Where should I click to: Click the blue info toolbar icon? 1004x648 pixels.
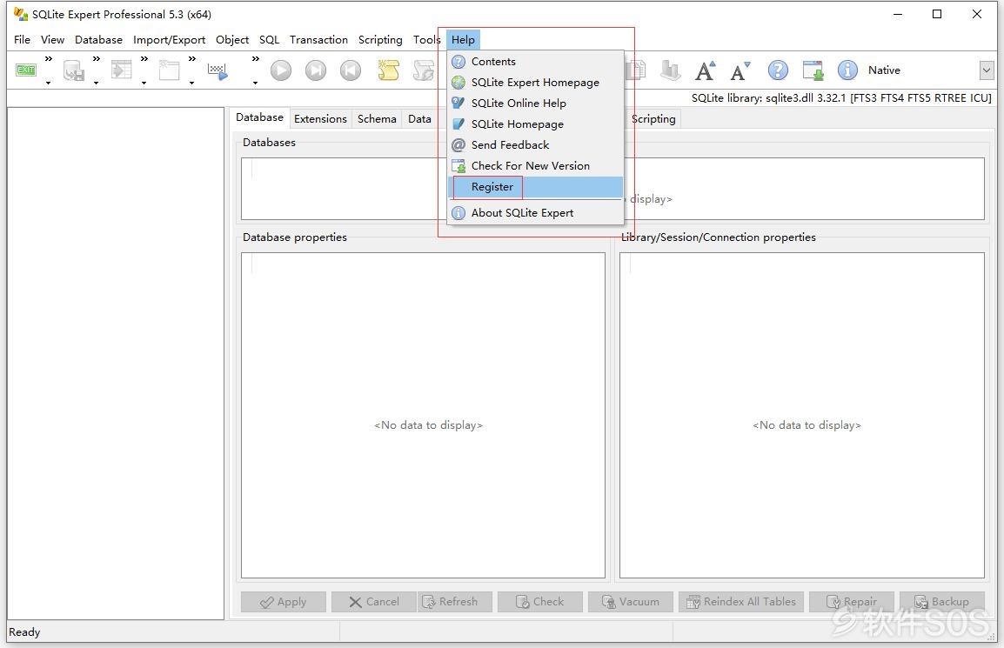[x=847, y=70]
